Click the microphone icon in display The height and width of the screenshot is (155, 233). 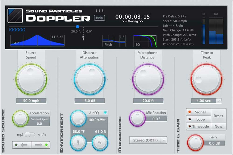click(x=83, y=38)
